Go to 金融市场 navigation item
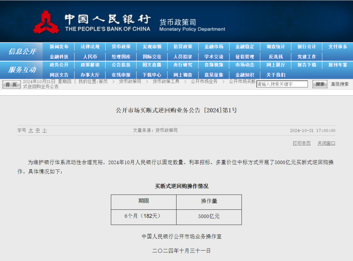353x261 pixels. [214, 47]
